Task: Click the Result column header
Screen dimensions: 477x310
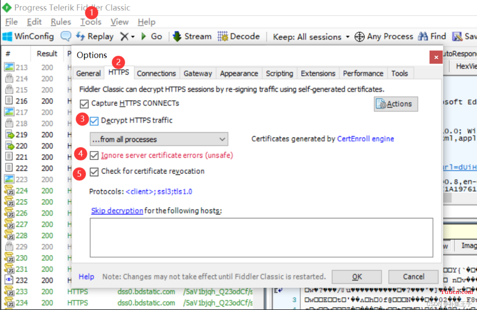Action: pyautogui.click(x=47, y=53)
